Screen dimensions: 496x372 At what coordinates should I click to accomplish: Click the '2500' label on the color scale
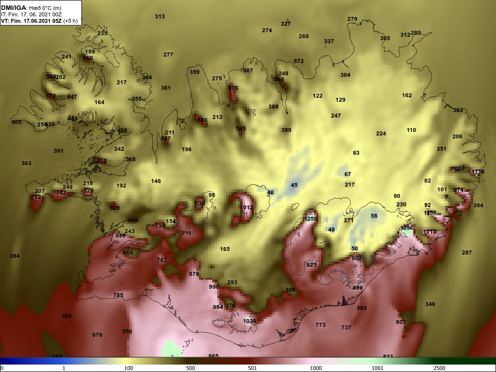click(439, 368)
